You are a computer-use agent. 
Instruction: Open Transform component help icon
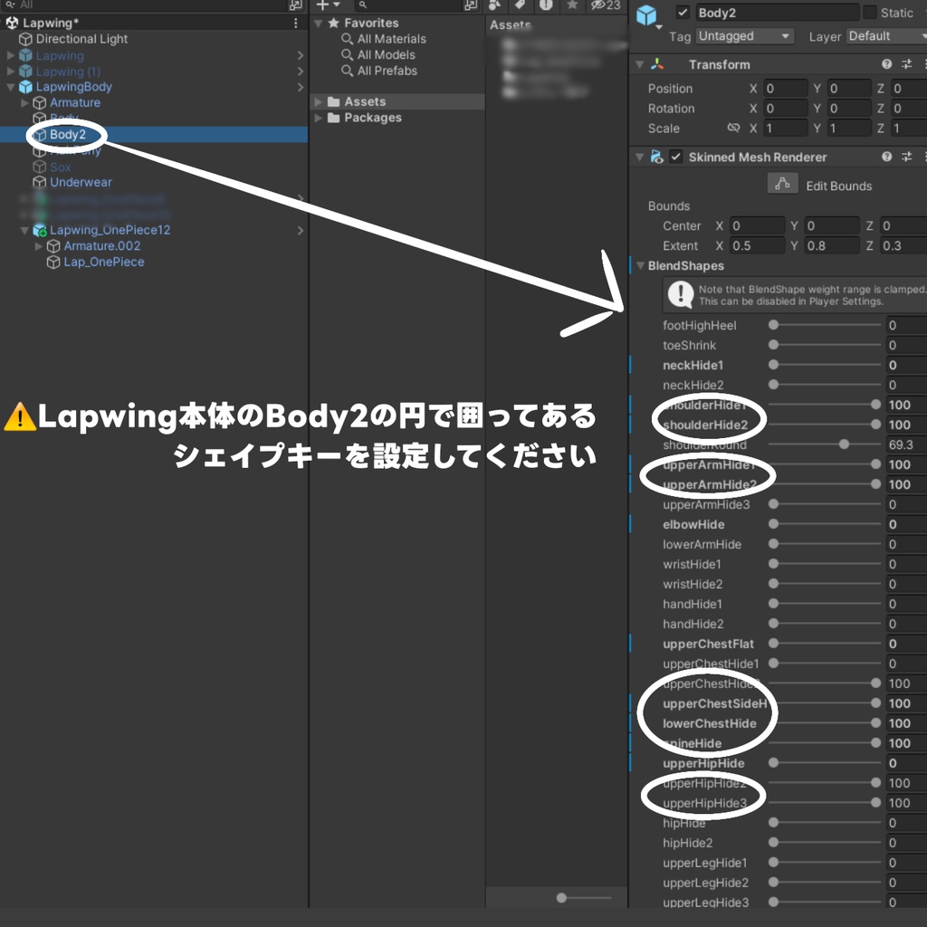coord(886,64)
